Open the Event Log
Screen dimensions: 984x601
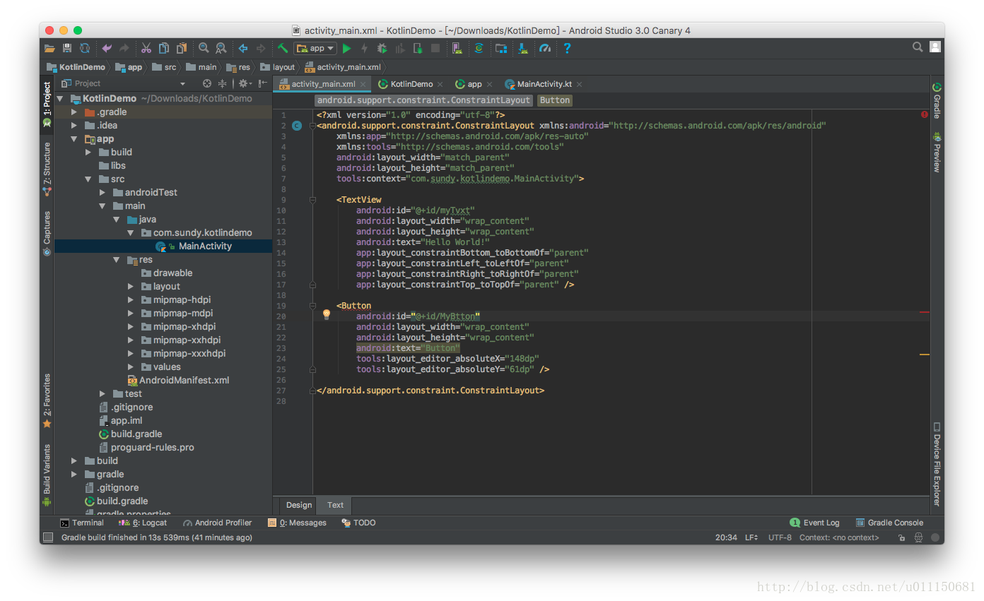[x=814, y=523]
